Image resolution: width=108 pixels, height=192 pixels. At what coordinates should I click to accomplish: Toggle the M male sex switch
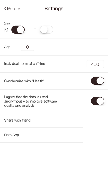(18, 30)
